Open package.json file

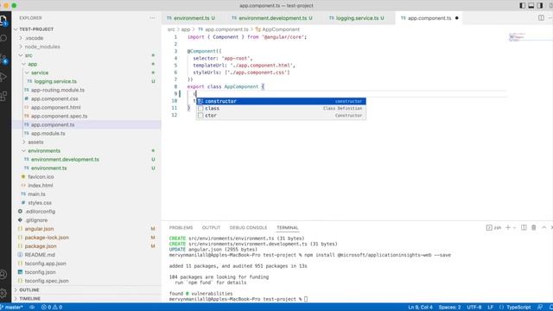[x=86, y=246]
